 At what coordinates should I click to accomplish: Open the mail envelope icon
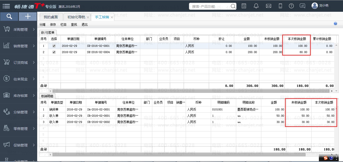pos(268,6)
